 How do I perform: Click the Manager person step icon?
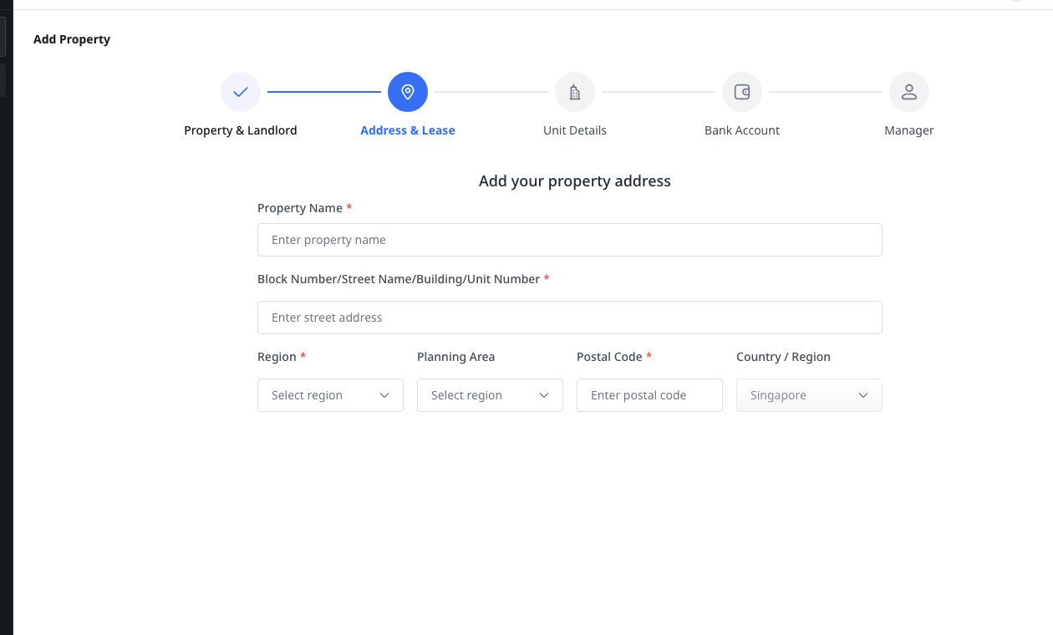(909, 92)
